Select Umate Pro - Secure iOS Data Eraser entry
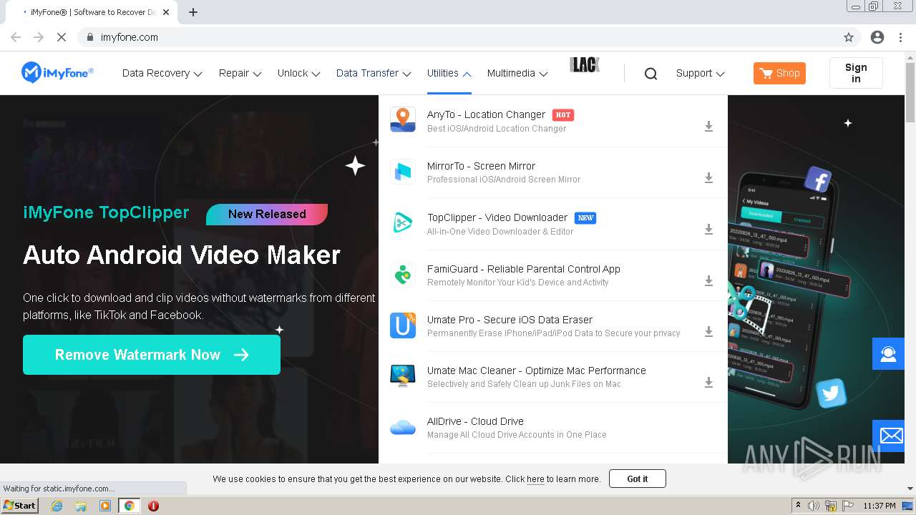 [510, 320]
